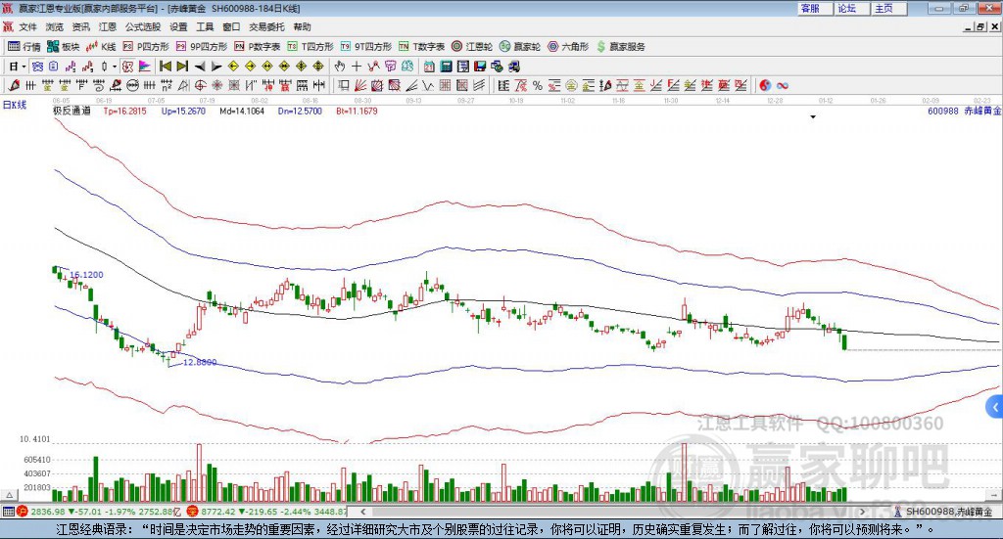Open the P四方形 tool
This screenshot has height=539, width=1003.
tap(146, 47)
